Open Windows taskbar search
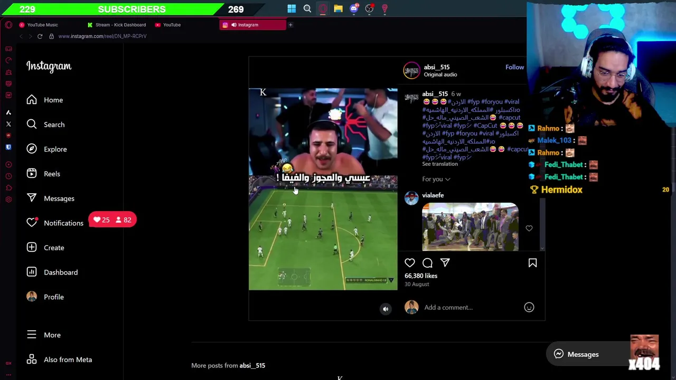This screenshot has width=676, height=380. coord(307,8)
